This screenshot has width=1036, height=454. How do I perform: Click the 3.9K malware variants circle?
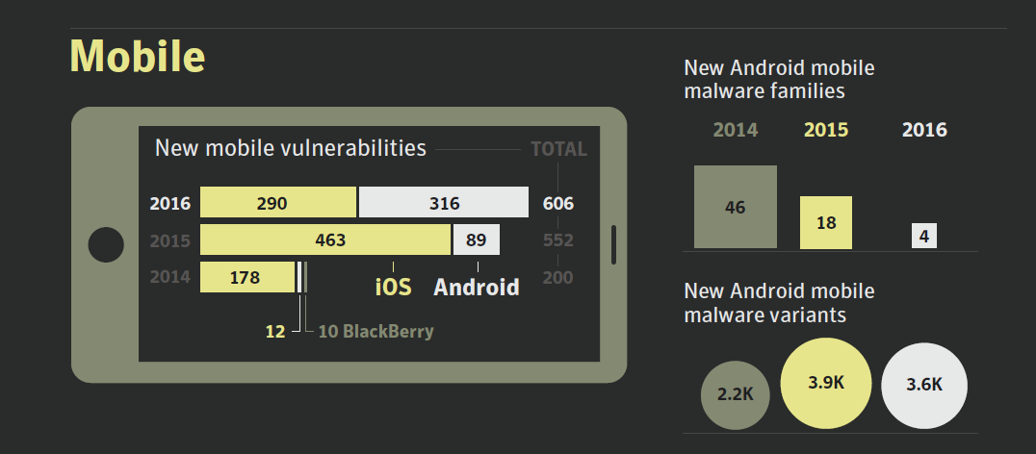pyautogui.click(x=826, y=384)
